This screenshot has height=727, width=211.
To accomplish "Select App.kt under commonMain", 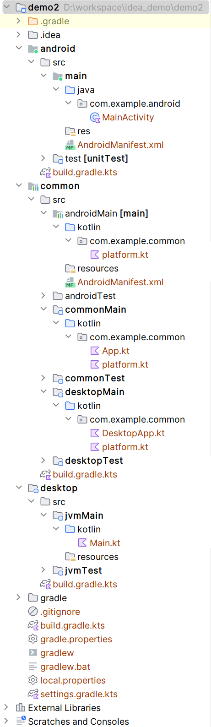I will coord(115,351).
